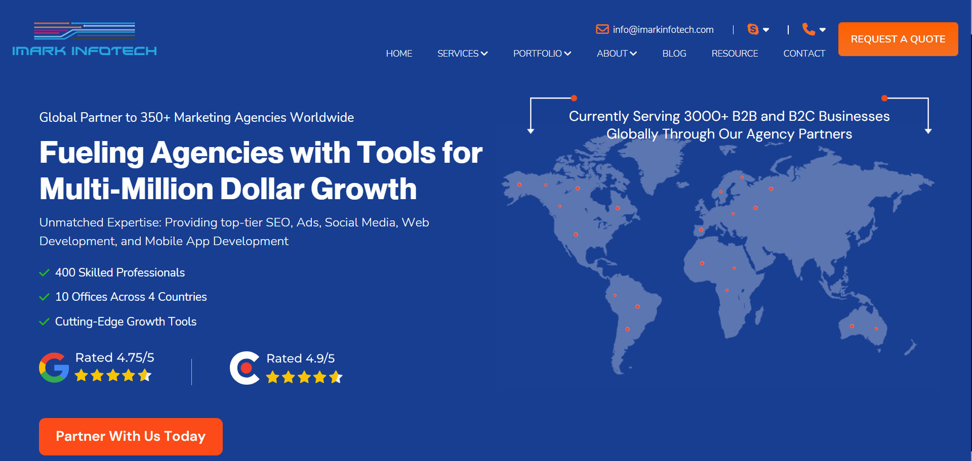
Task: Open the Blog page
Action: click(674, 54)
